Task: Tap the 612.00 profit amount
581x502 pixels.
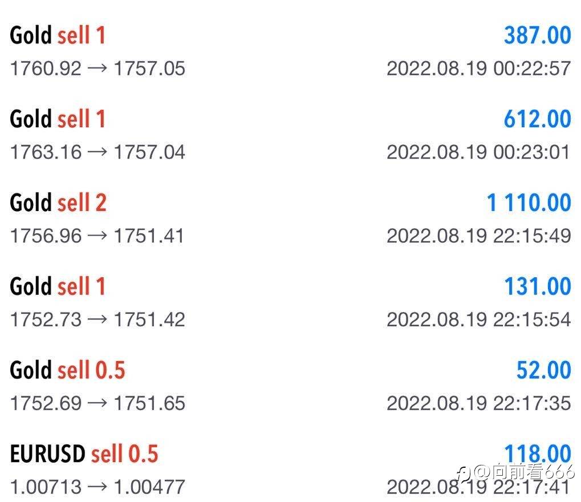Action: tap(537, 119)
